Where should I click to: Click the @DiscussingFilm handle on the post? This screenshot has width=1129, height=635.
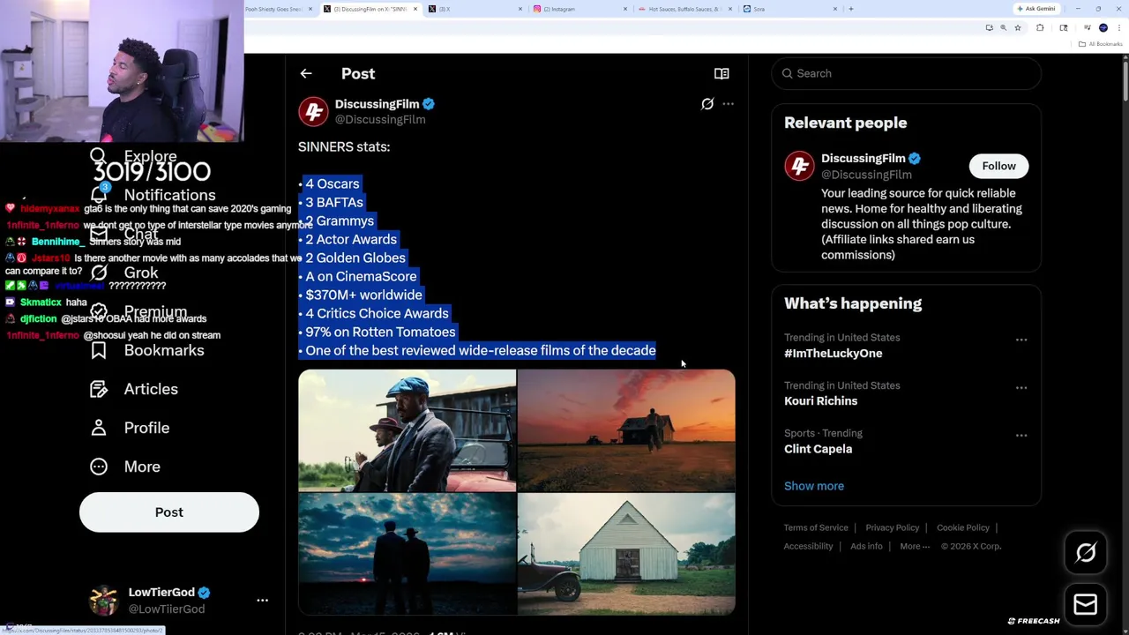[380, 120]
